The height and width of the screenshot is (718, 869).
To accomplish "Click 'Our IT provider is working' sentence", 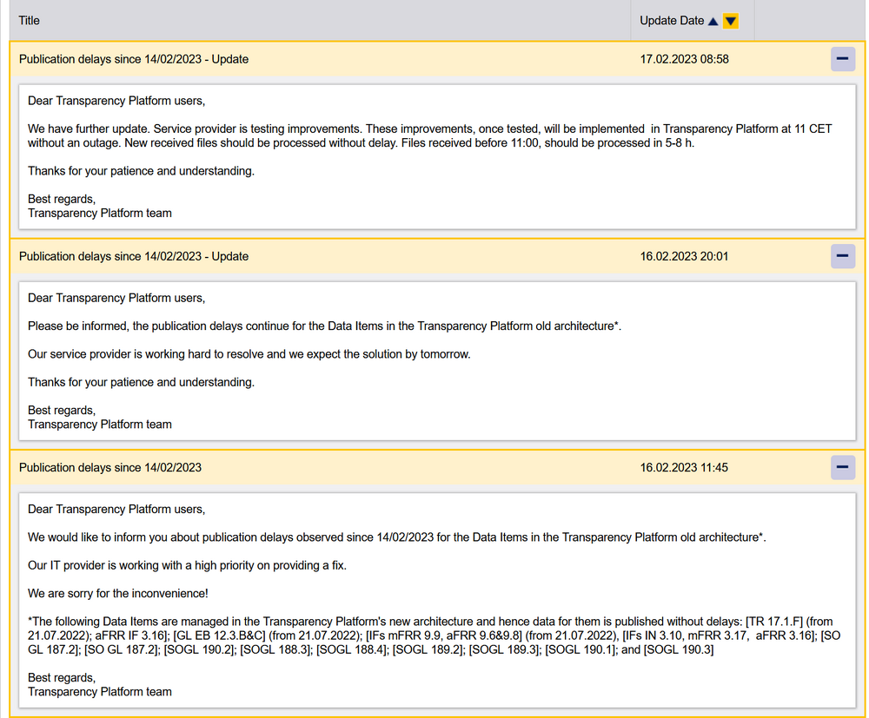I will coord(187,565).
